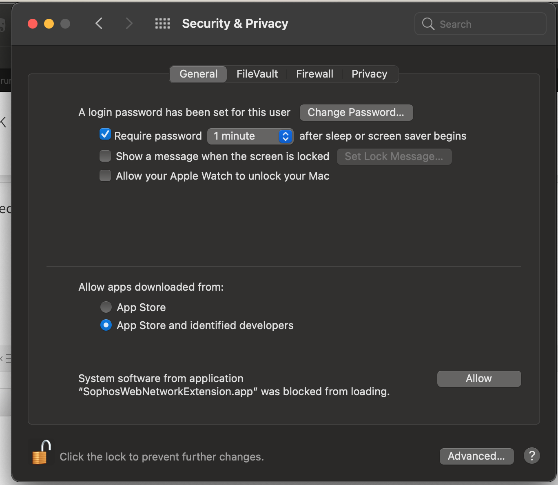Go back using the left chevron
558x485 pixels.
(x=99, y=24)
